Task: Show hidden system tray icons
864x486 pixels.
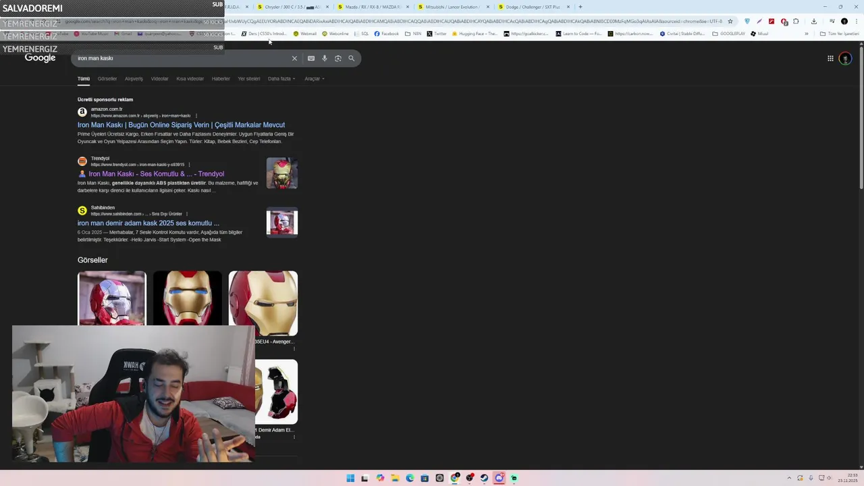Action: pos(789,478)
